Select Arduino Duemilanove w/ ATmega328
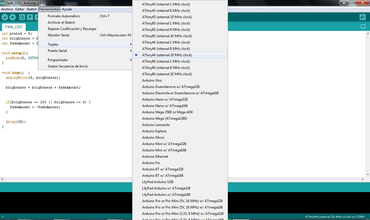 (x=180, y=87)
